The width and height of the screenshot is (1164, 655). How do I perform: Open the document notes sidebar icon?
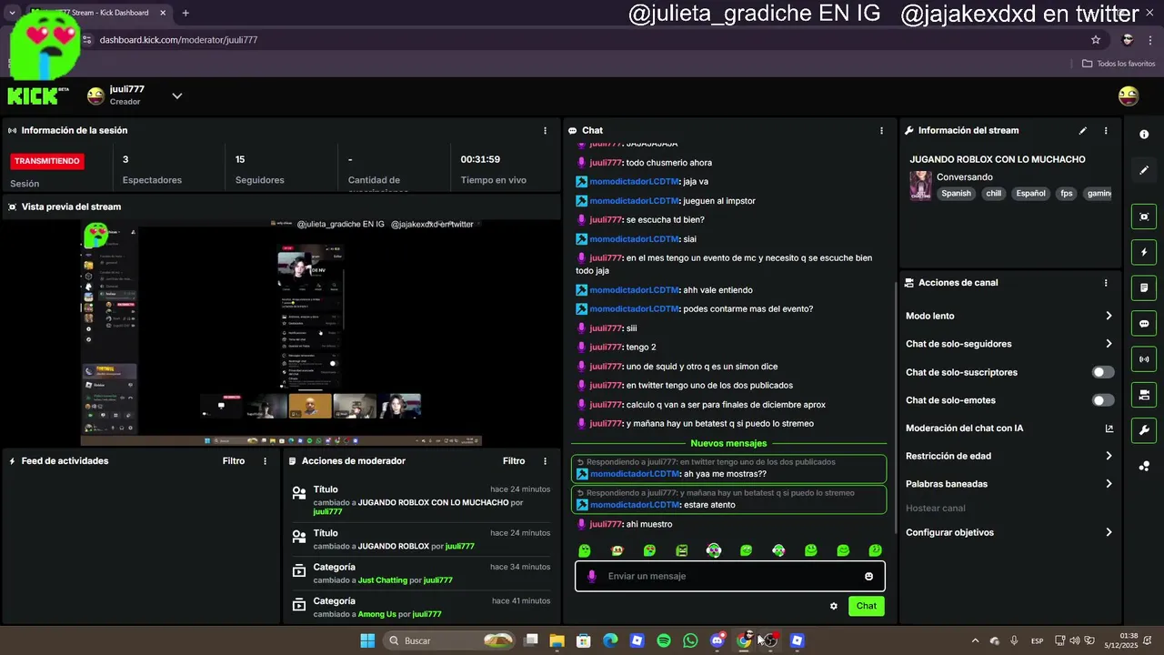(1144, 287)
